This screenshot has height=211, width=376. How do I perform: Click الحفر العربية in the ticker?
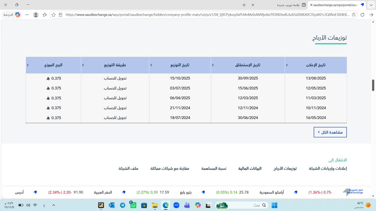(103, 193)
